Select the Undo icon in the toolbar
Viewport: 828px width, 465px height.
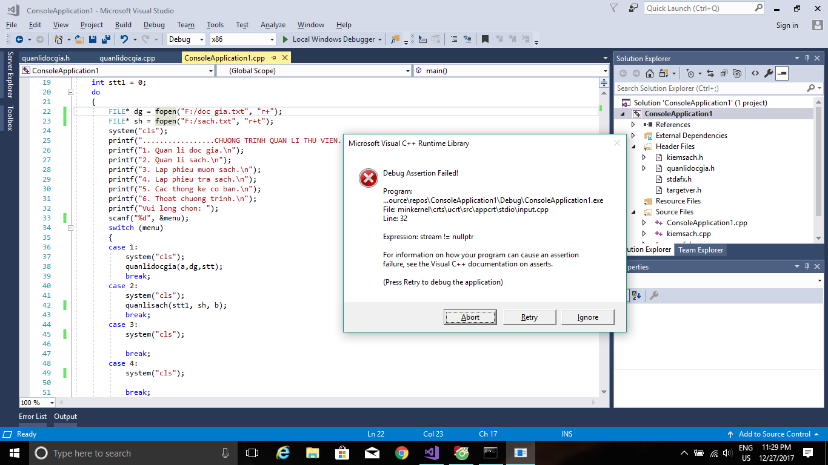[125, 39]
